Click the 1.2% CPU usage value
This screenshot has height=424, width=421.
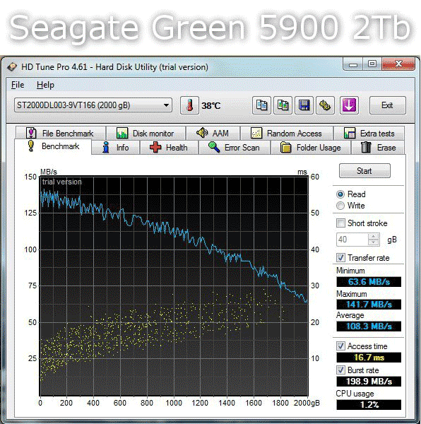click(369, 405)
